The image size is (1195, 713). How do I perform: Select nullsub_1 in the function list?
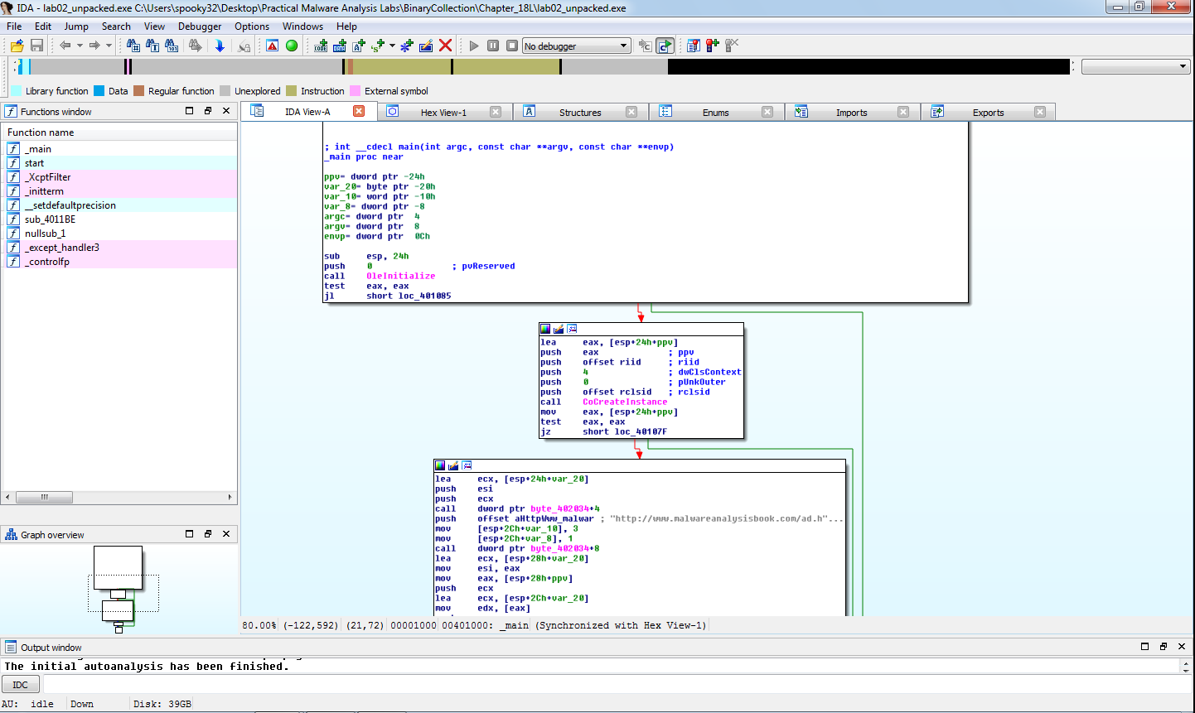coord(120,234)
